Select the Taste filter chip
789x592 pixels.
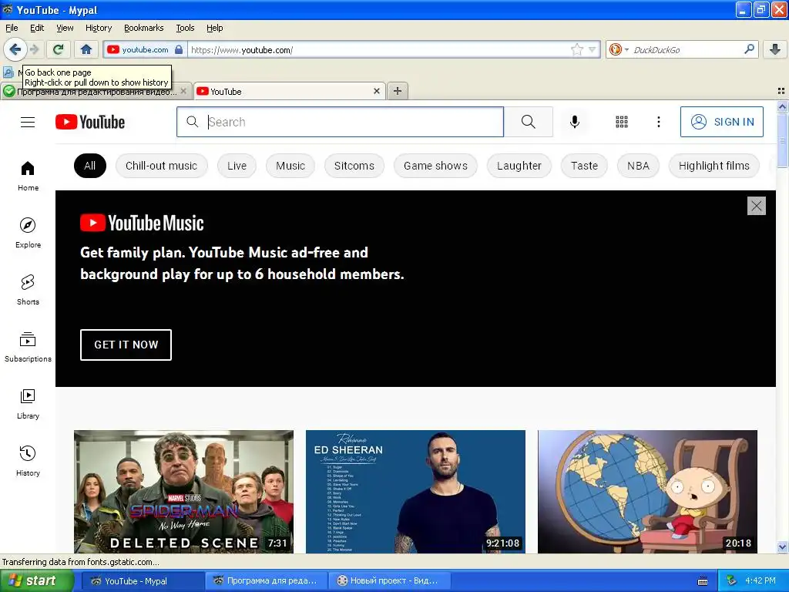(584, 166)
